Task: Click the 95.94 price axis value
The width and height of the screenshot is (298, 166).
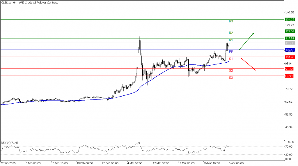Action: (289, 64)
